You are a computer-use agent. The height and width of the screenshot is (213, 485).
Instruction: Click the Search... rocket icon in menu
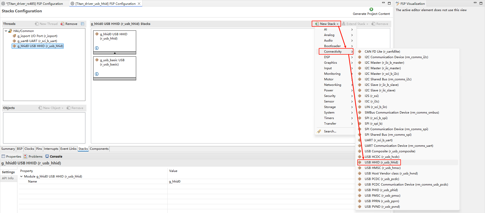click(x=319, y=131)
